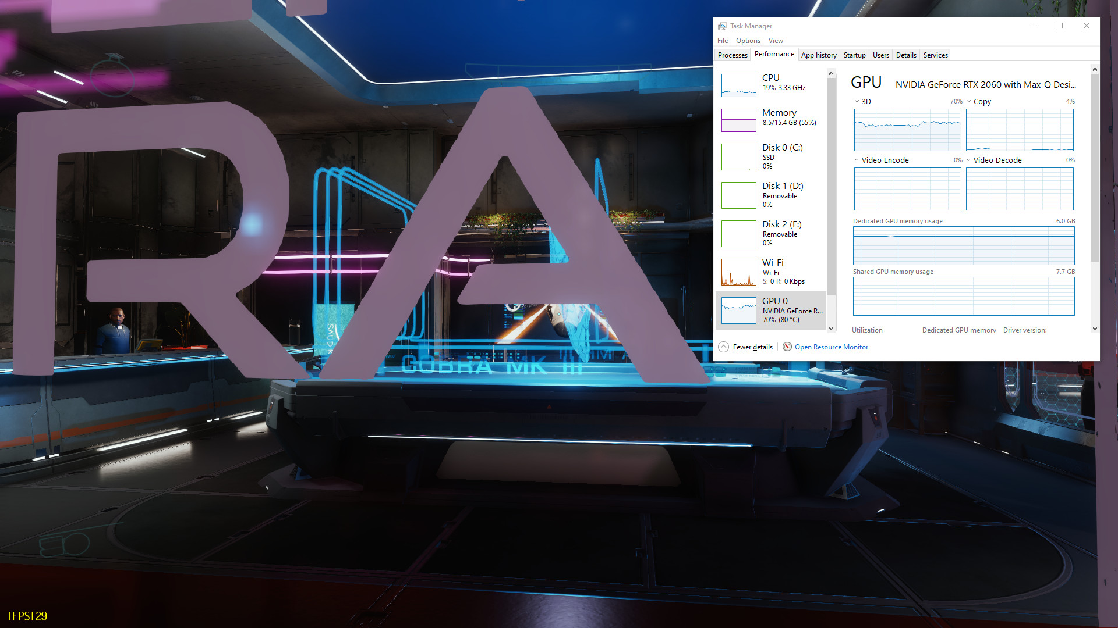Maximize the Task Manager window
This screenshot has height=628, width=1118.
pyautogui.click(x=1060, y=26)
